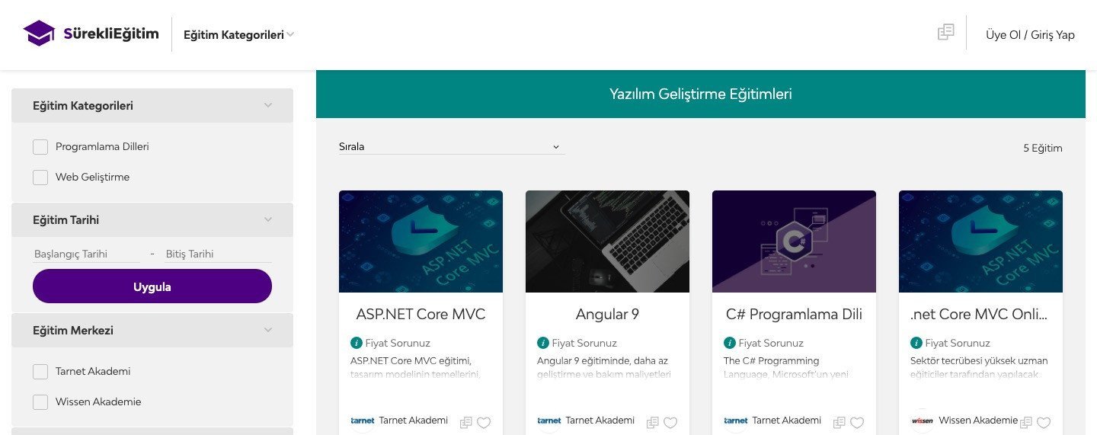Click compare icon on Angular 9 card

pyautogui.click(x=653, y=423)
